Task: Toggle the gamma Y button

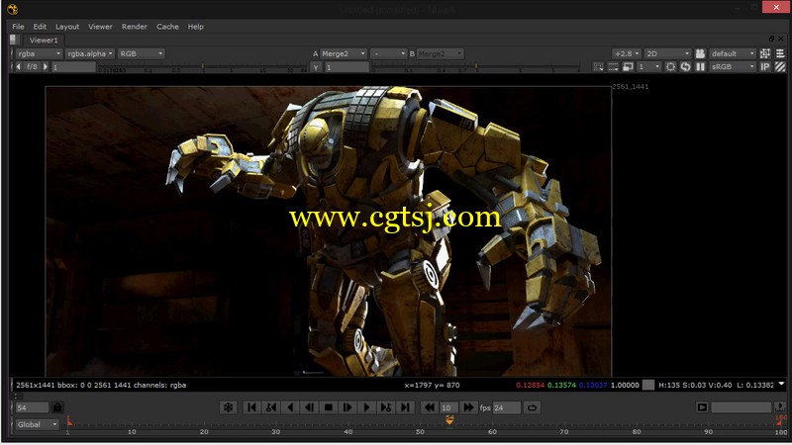Action: coord(316,66)
